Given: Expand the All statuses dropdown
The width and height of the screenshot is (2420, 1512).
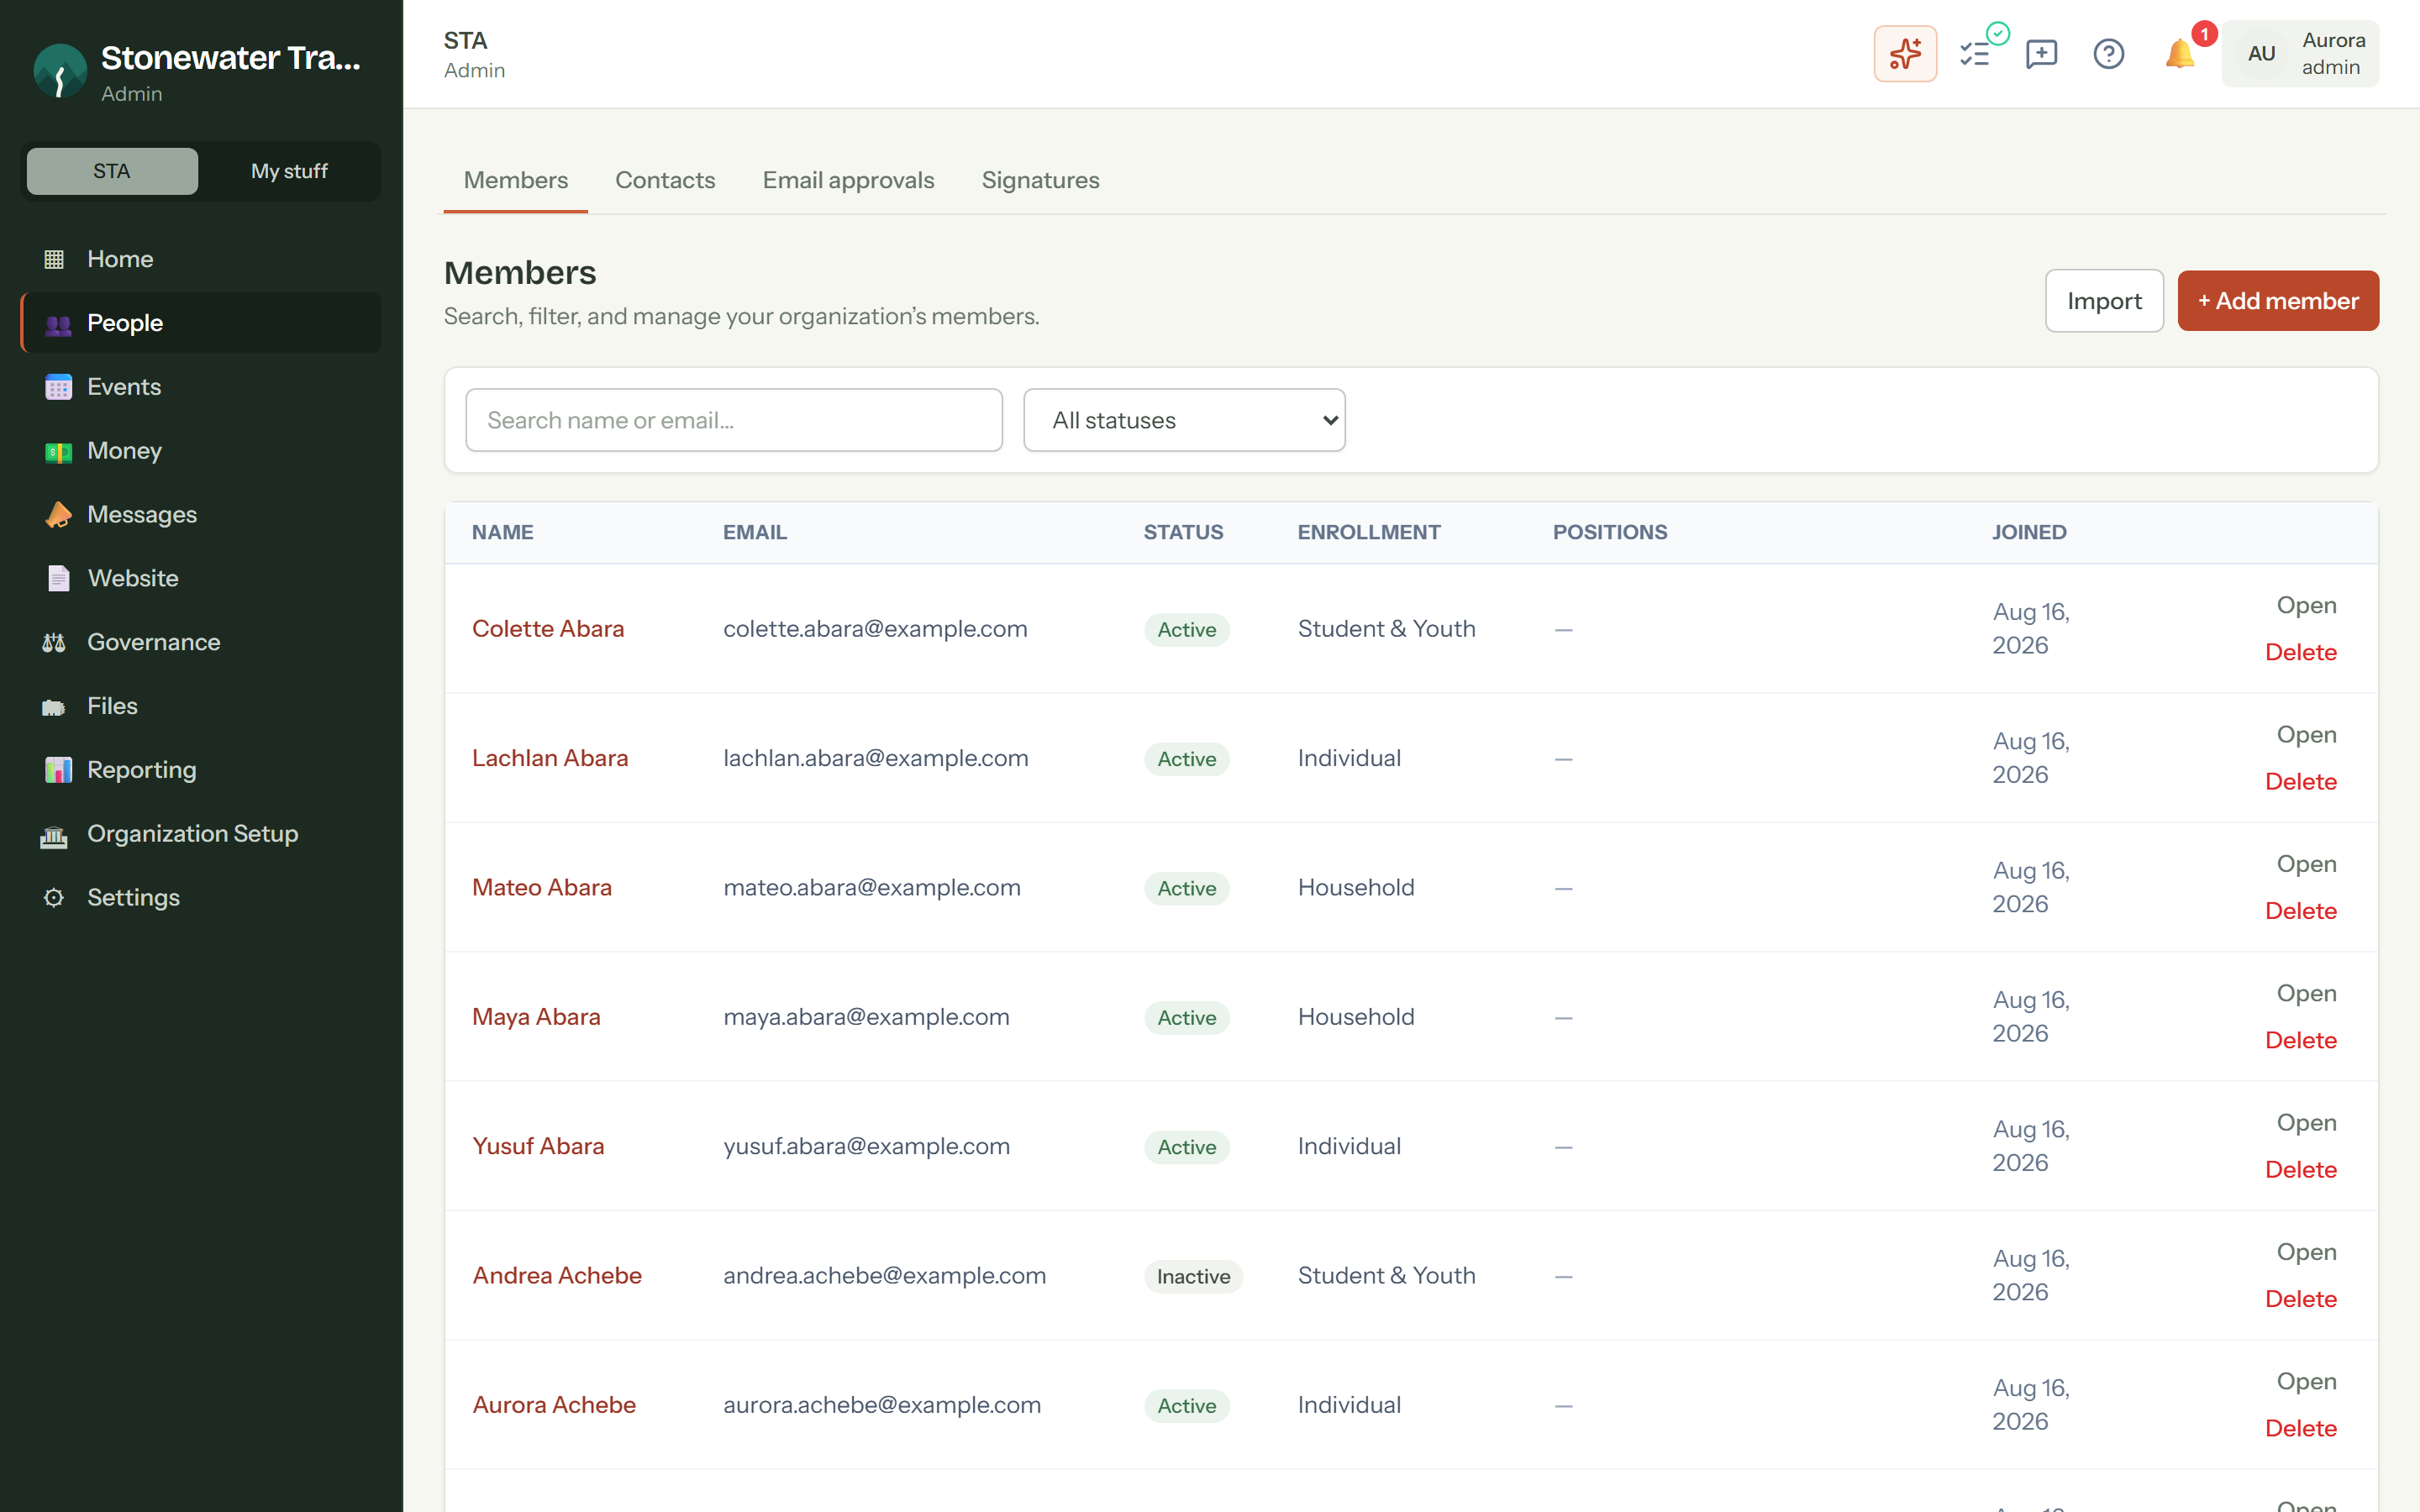Looking at the screenshot, I should tap(1184, 420).
